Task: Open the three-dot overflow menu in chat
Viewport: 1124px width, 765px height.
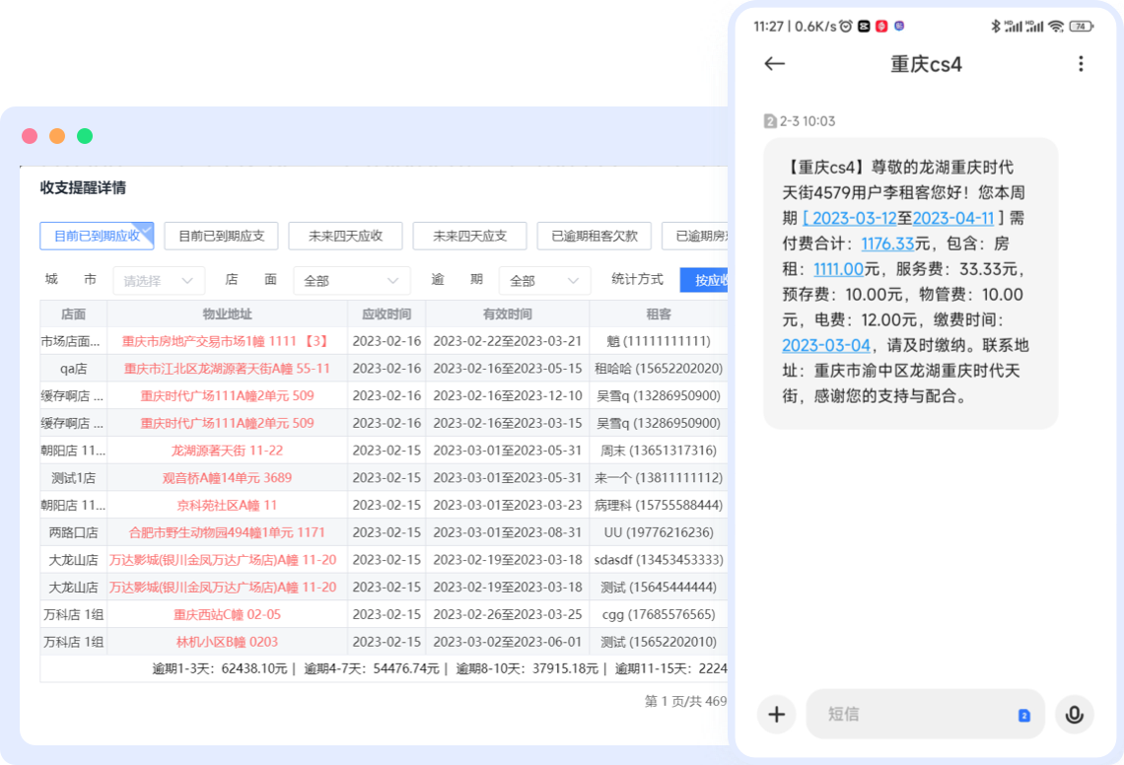Action: pyautogui.click(x=1082, y=64)
